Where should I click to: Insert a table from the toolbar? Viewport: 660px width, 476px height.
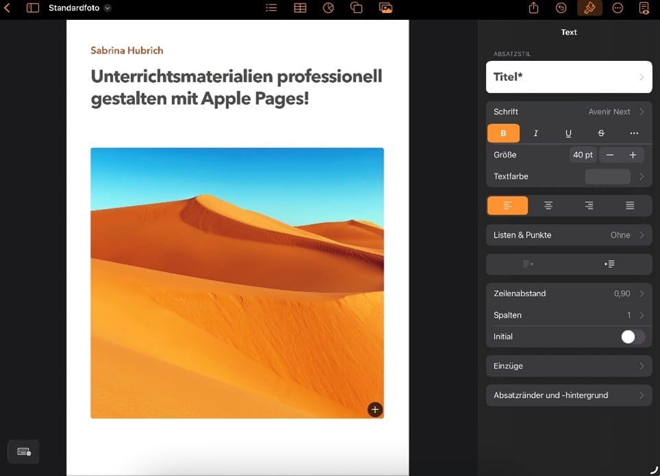click(x=300, y=8)
